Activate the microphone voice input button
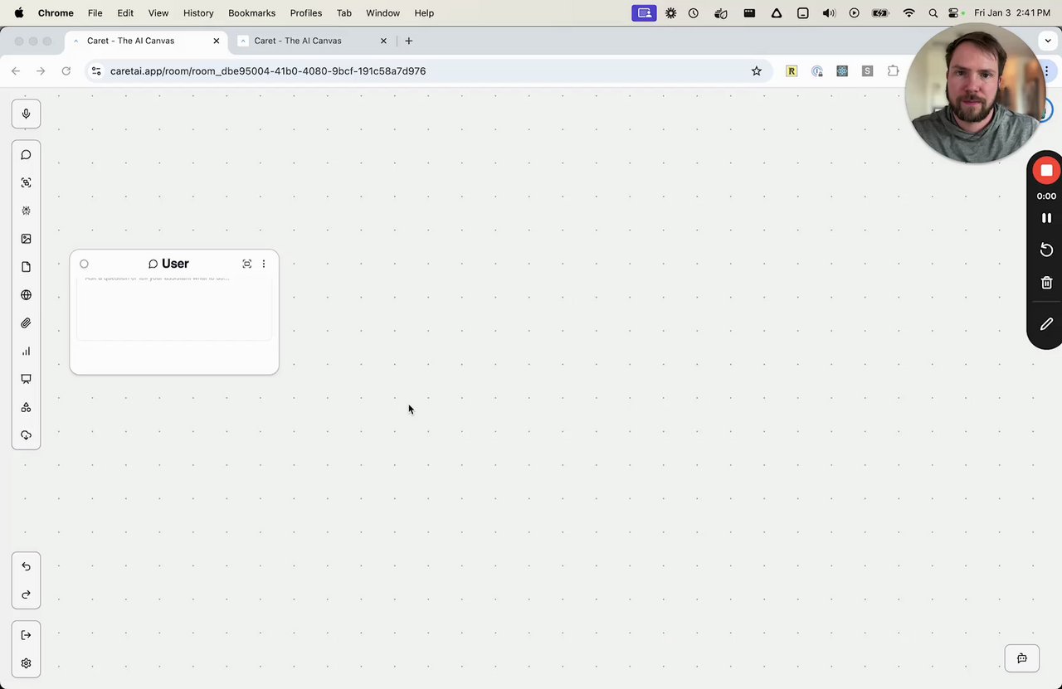Screen dimensions: 1062x689 click(x=26, y=114)
